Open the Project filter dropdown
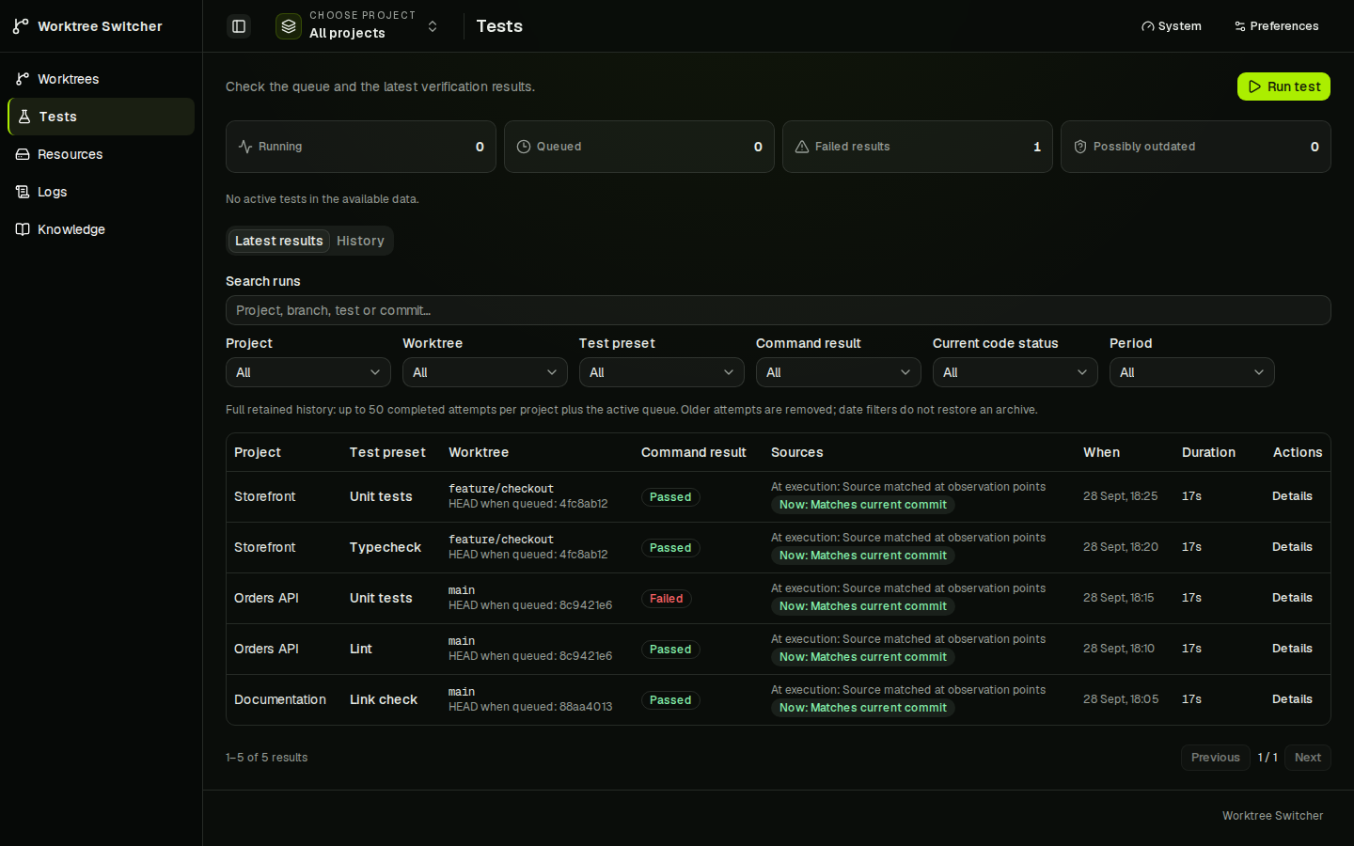Viewport: 1354px width, 846px height. coord(308,372)
